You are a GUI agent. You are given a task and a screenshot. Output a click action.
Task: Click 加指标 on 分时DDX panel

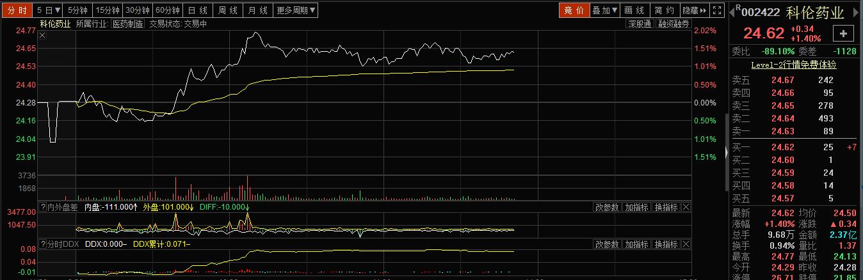coord(636,244)
